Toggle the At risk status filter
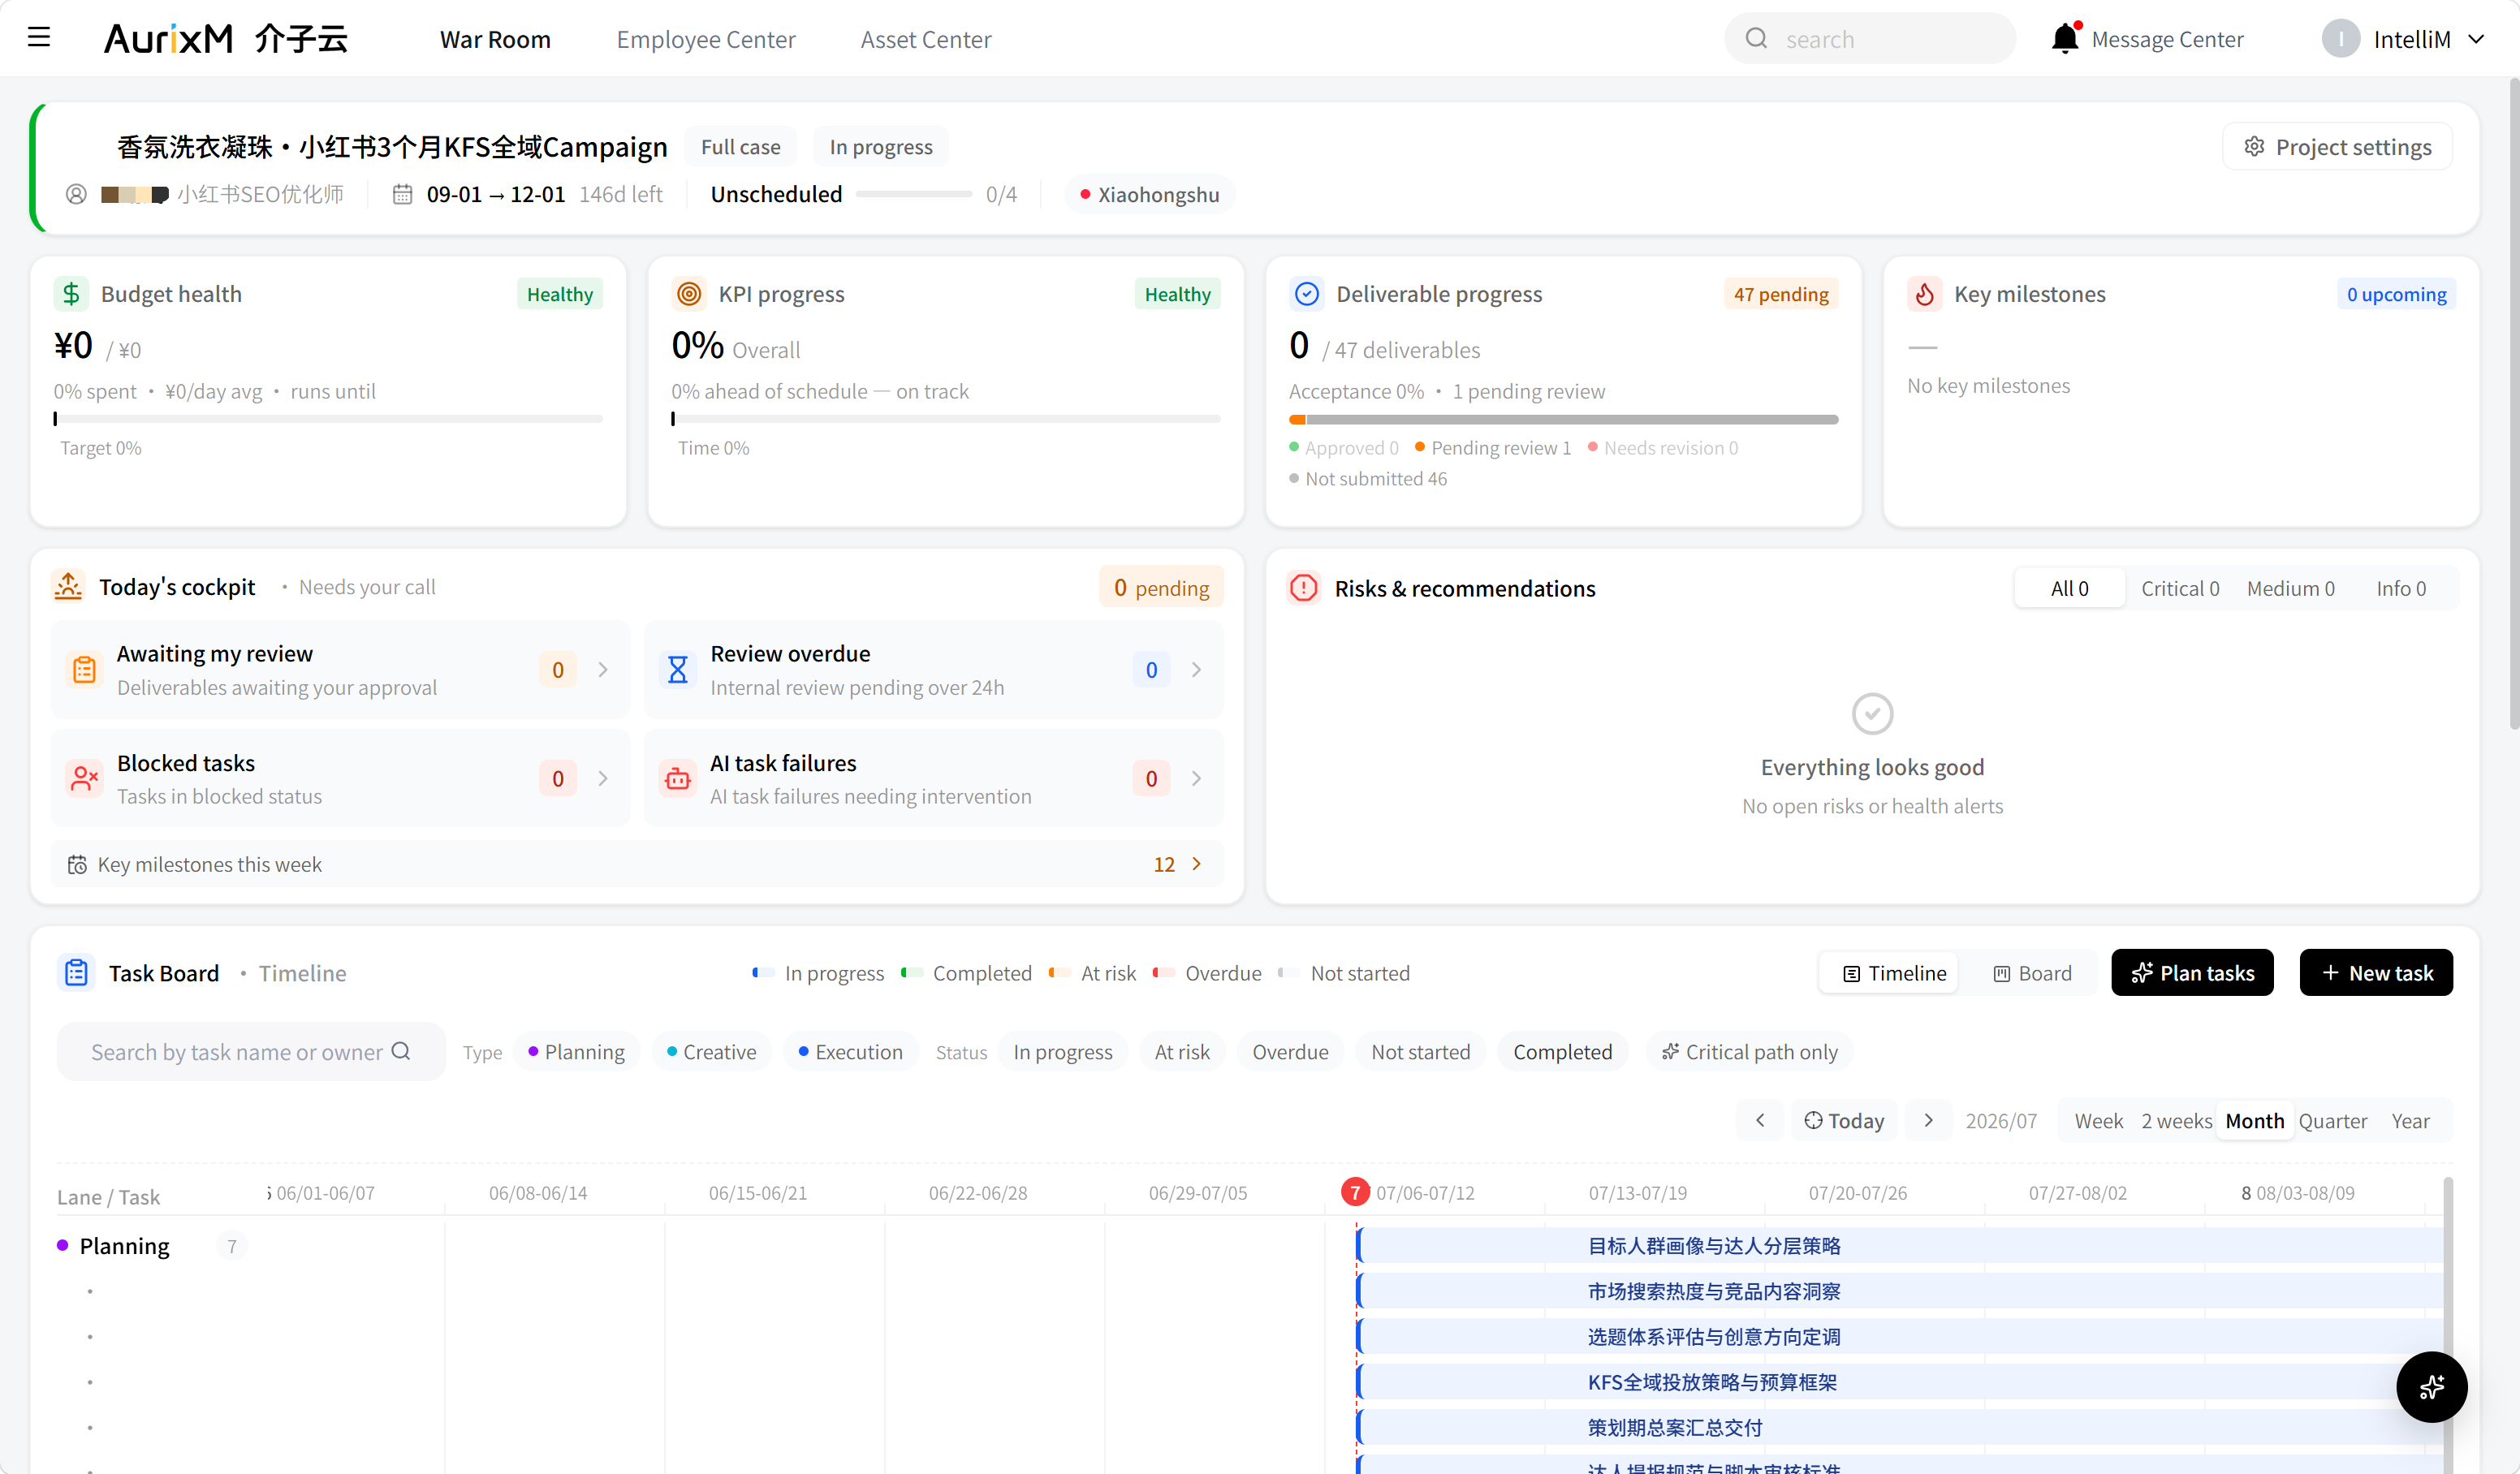The height and width of the screenshot is (1474, 2520). pos(1182,1052)
